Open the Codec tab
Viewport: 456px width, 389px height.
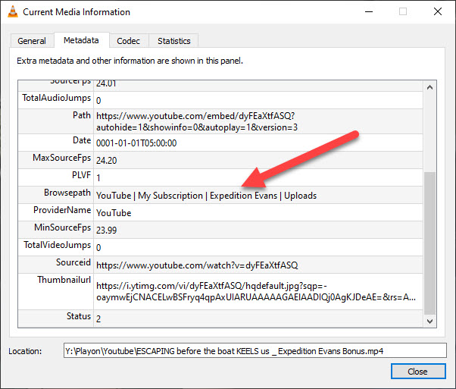click(x=130, y=41)
